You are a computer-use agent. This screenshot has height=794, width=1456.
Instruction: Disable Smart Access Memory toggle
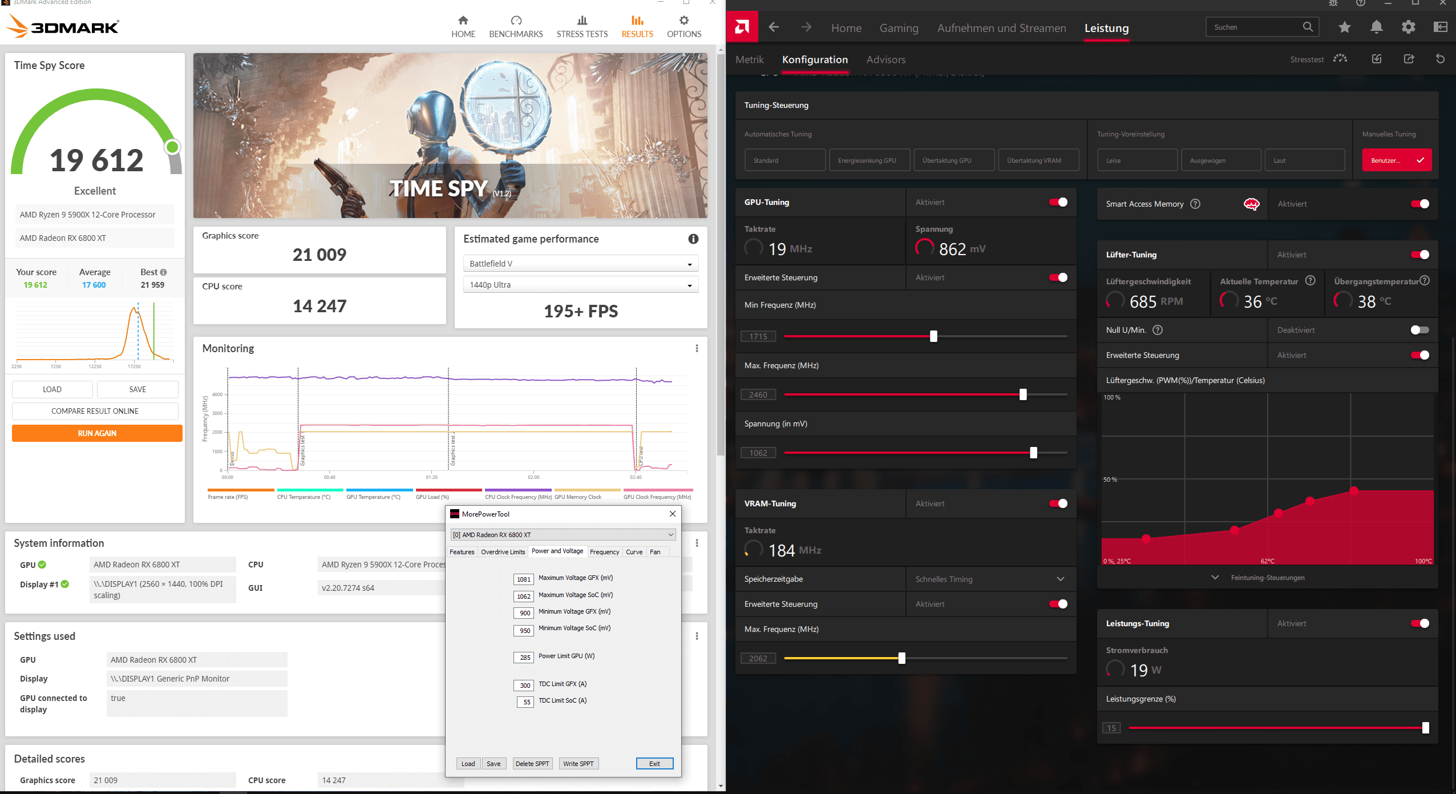click(x=1419, y=204)
